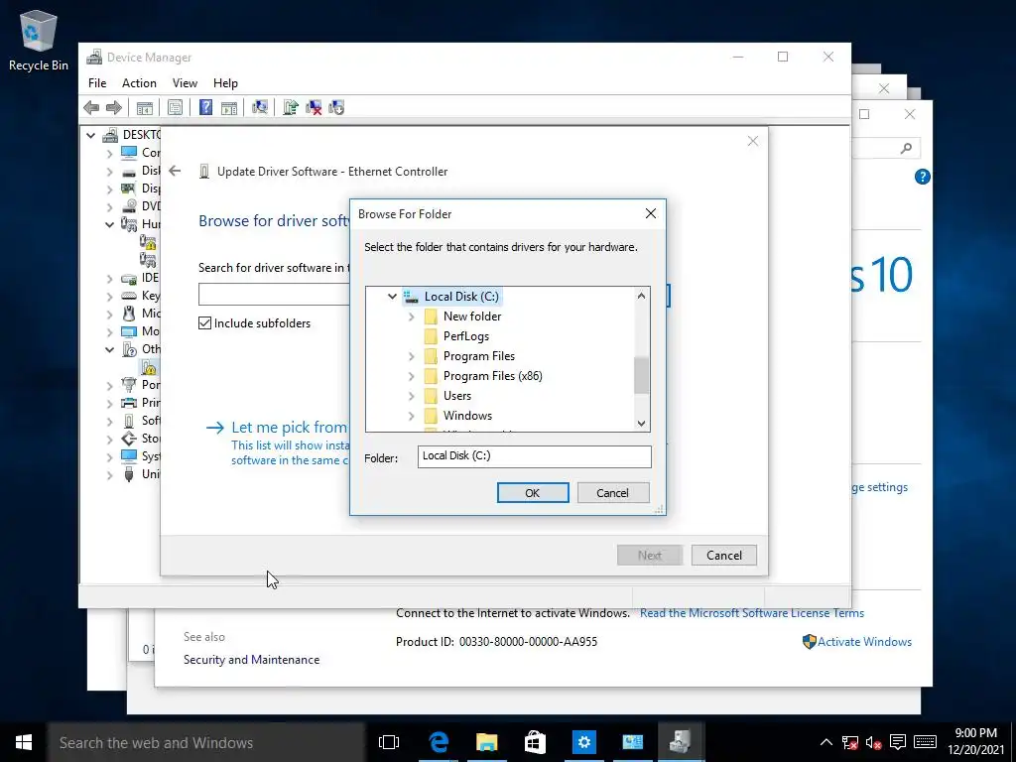The width and height of the screenshot is (1016, 762).
Task: Click the Back arrow in Device Manager toolbar
Action: pos(91,107)
